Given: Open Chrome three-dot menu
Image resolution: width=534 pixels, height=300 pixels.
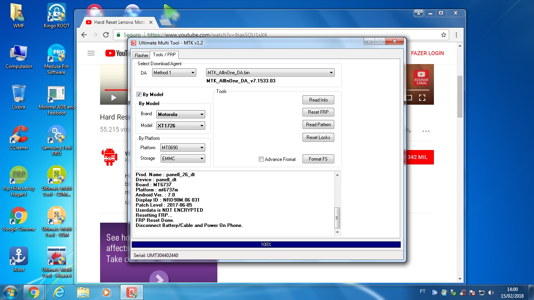Looking at the screenshot, I should click(x=457, y=35).
